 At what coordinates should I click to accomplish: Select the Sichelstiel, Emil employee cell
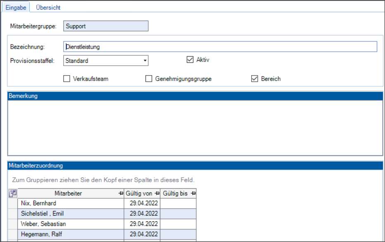point(71,214)
